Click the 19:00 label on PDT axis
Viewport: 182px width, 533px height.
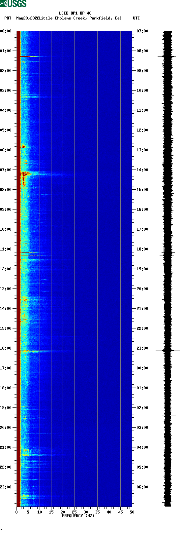coord(6,408)
